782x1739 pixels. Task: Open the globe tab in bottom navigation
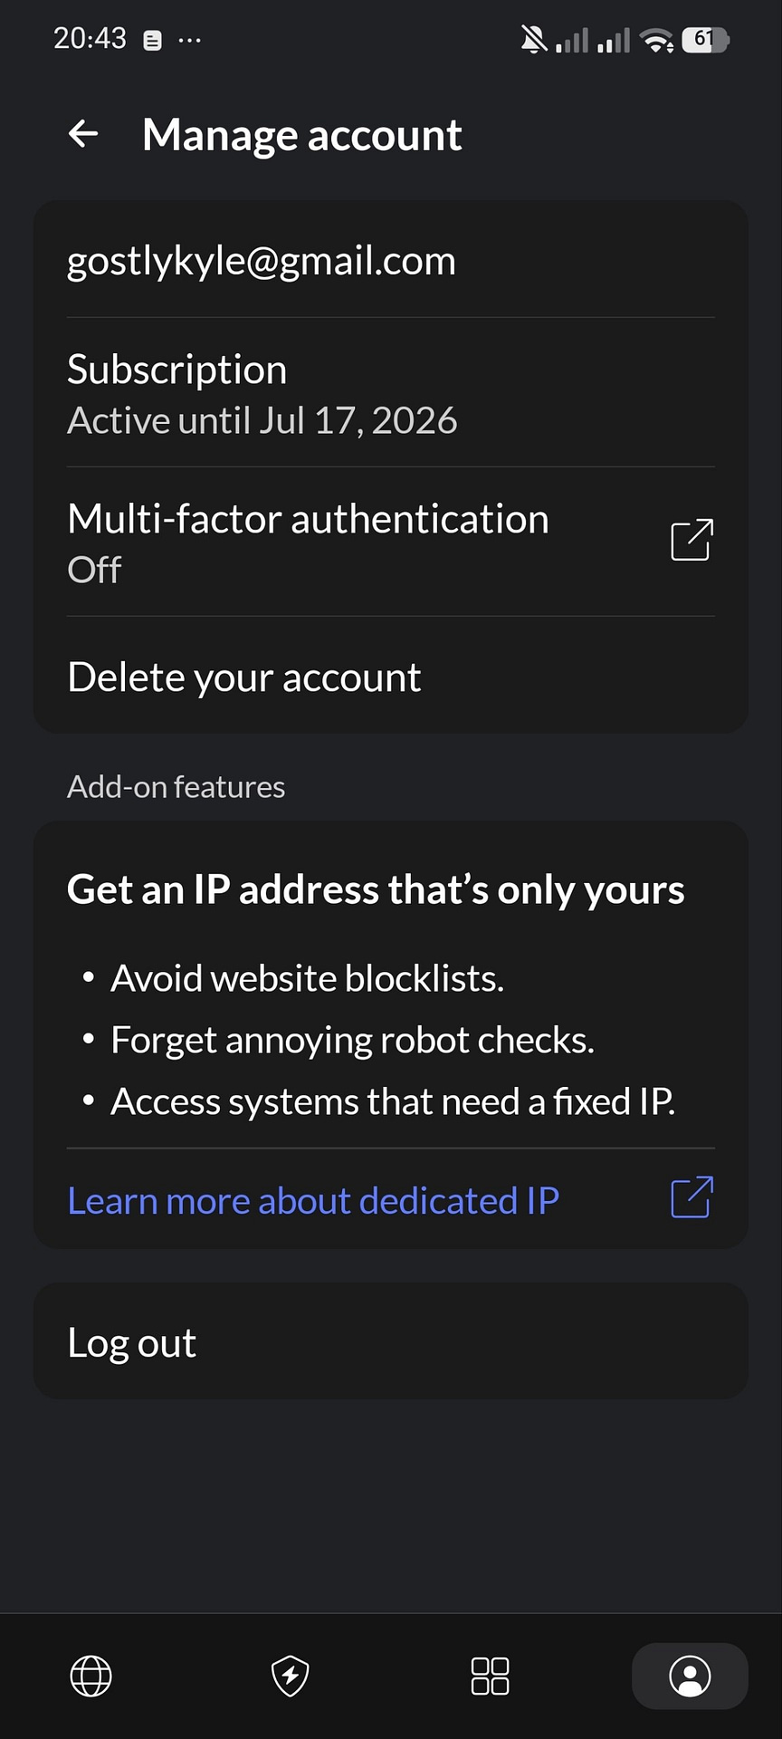(x=91, y=1676)
